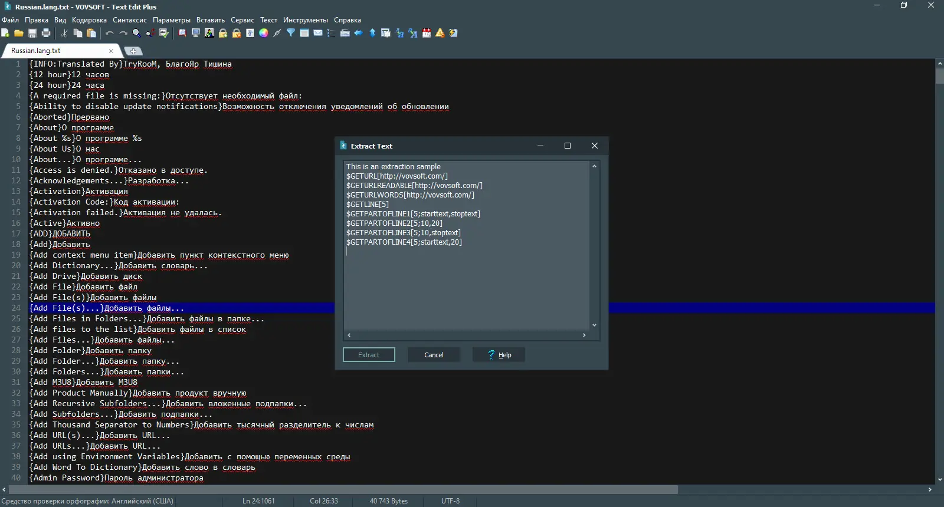Click the envelope email icon

(x=318, y=33)
